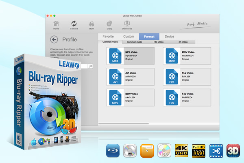Click the Full HD 1080 feature icon
Image resolution: width=244 pixels, height=163 pixels.
pyautogui.click(x=198, y=150)
